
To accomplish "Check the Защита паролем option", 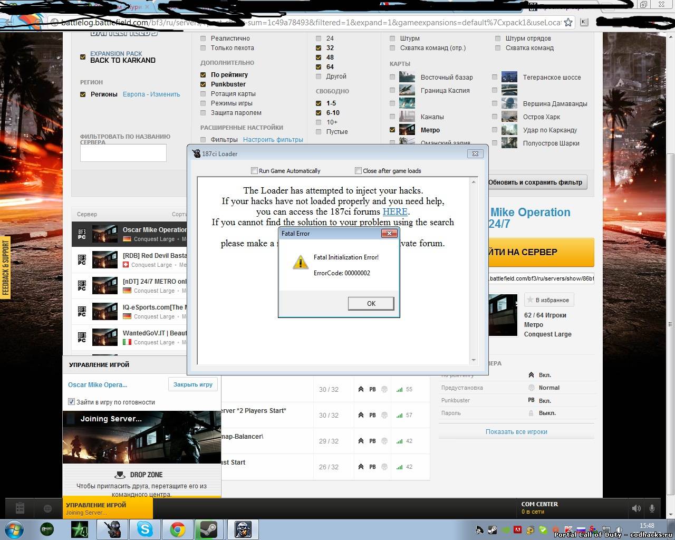I will tap(203, 113).
